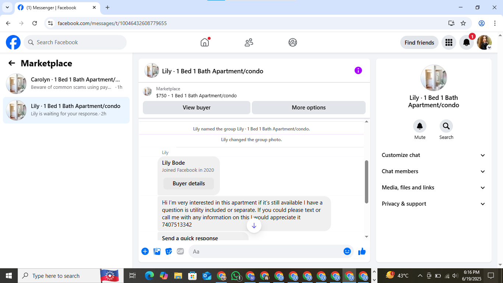This screenshot has height=283, width=503.
Task: Focus the Search Facebook field
Action: point(75,42)
